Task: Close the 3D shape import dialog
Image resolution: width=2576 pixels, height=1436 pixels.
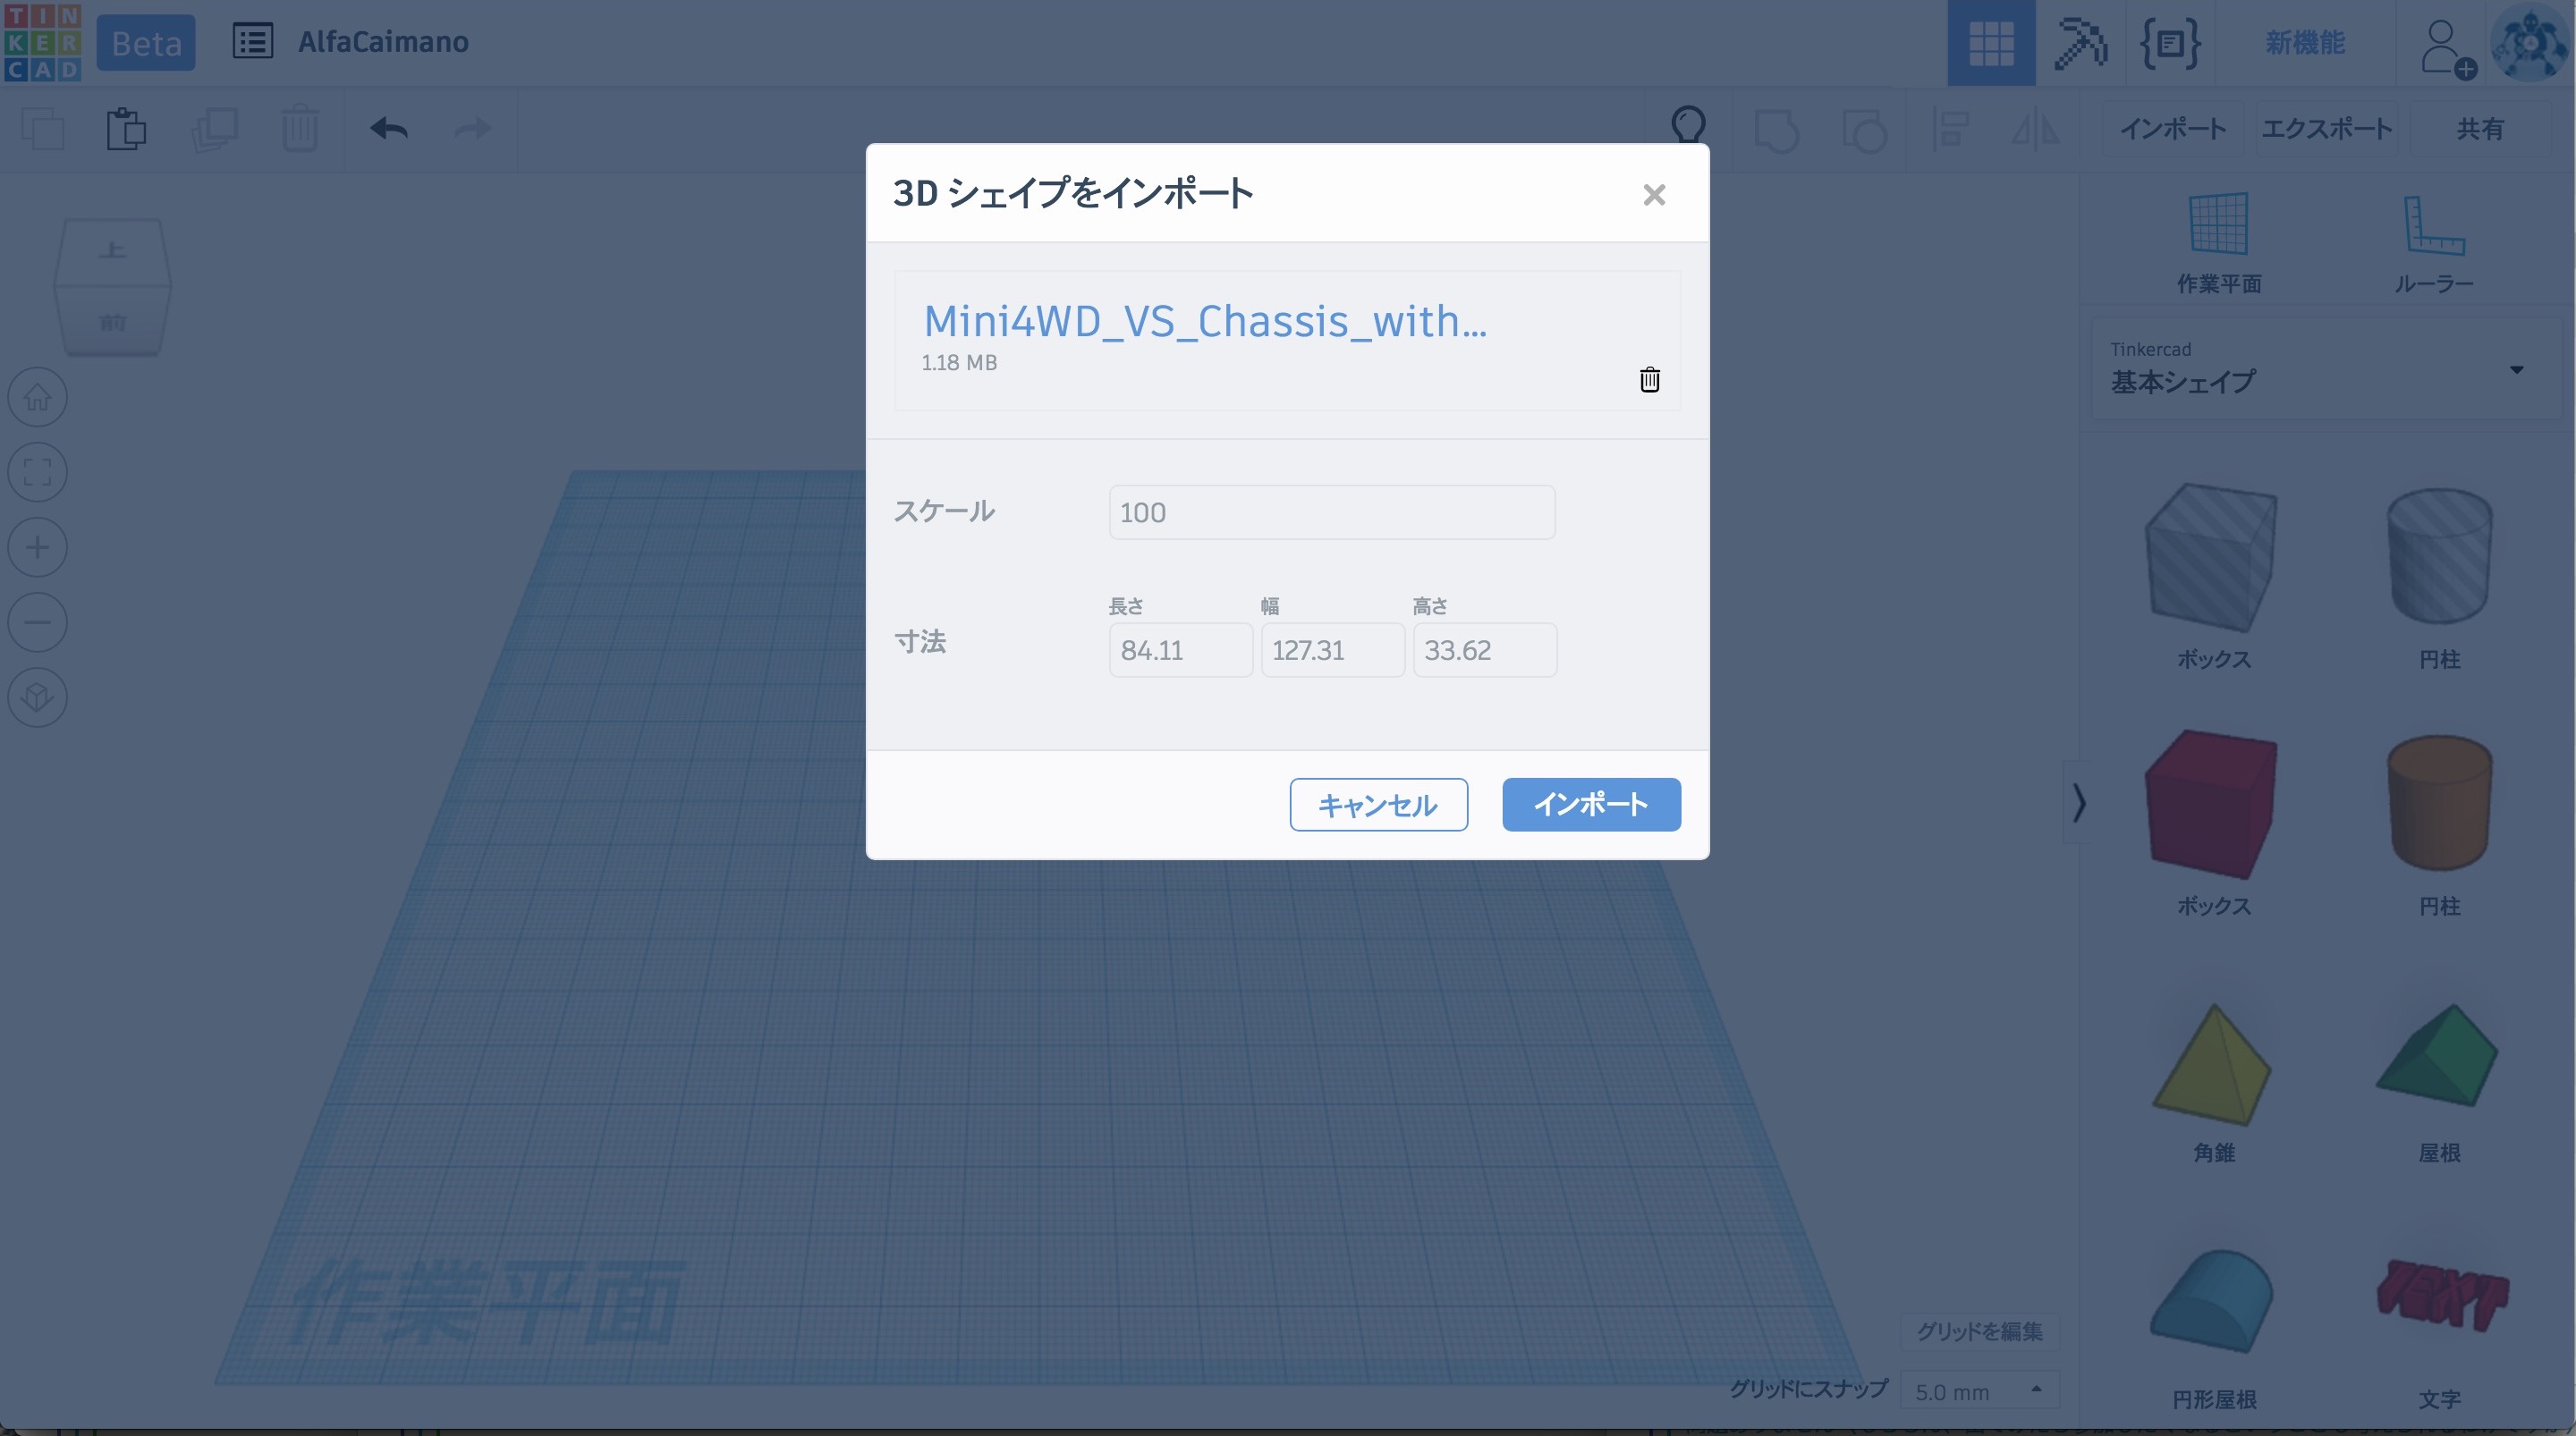Action: point(1654,195)
